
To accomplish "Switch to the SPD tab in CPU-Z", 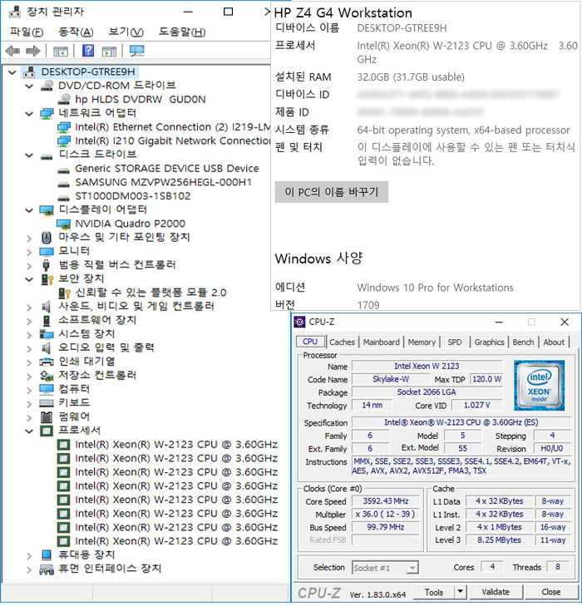I will click(x=455, y=342).
